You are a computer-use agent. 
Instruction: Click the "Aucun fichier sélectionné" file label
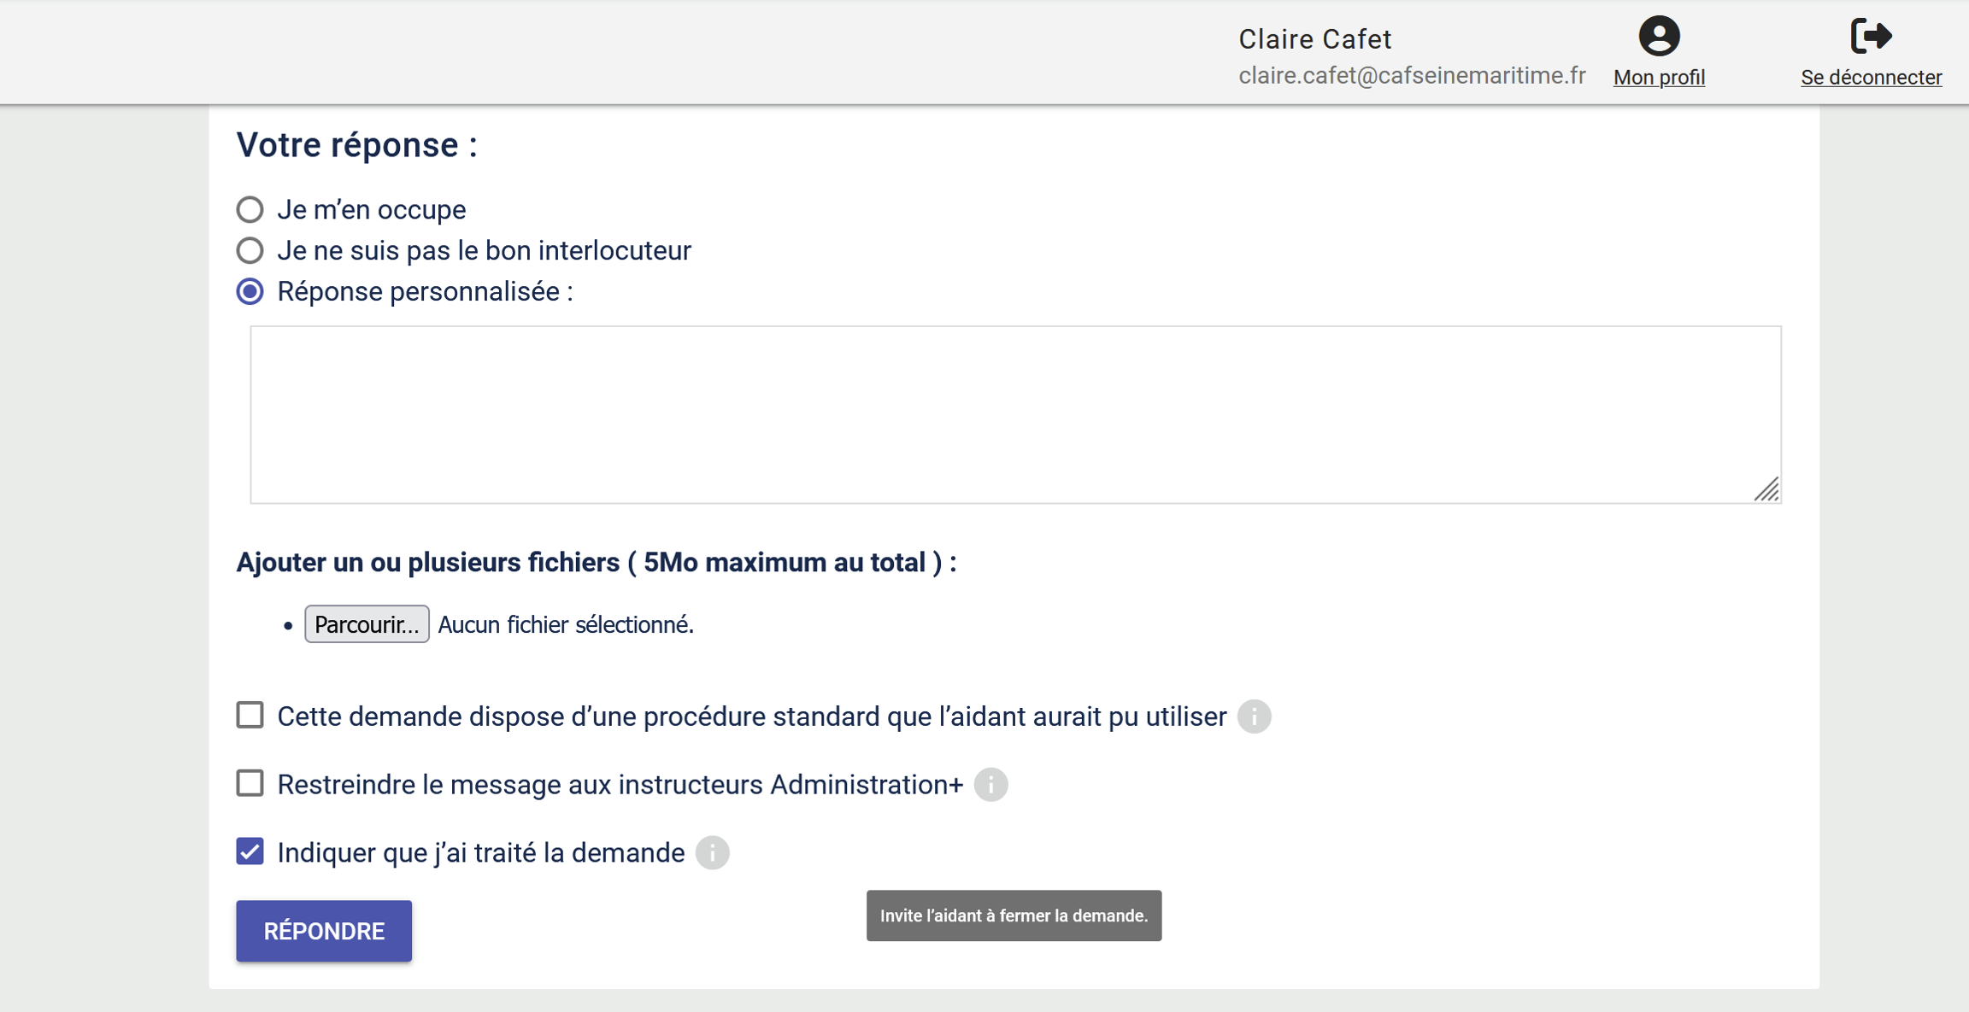(x=566, y=624)
